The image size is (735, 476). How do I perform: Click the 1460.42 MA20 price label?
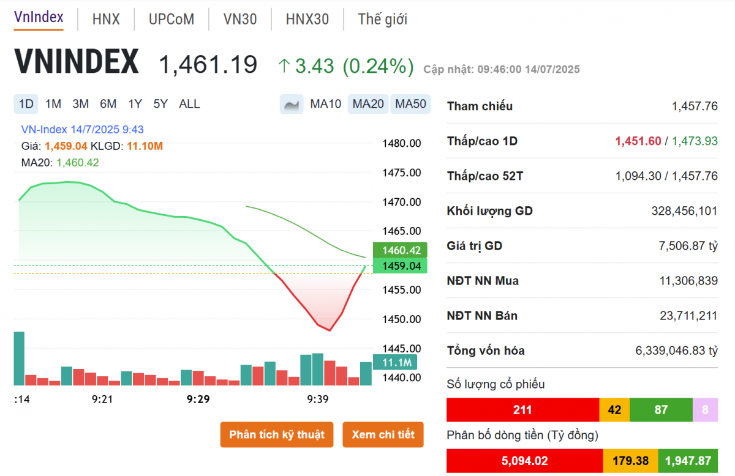coord(401,250)
